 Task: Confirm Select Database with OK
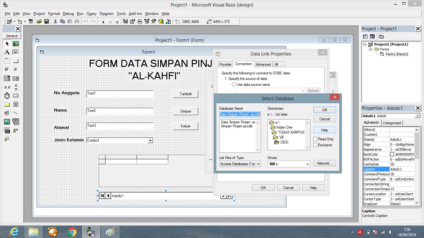click(325, 110)
